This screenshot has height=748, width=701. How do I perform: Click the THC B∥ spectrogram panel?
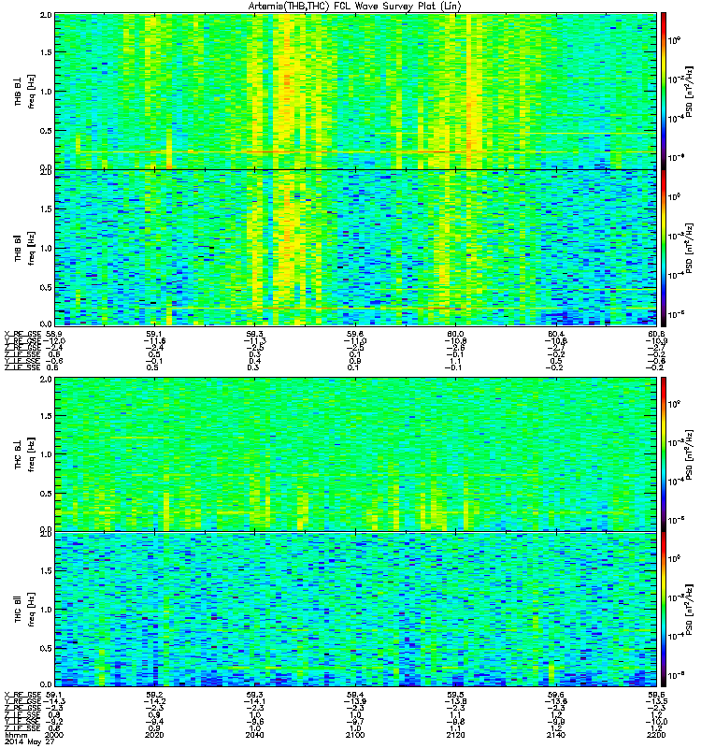click(x=356, y=610)
